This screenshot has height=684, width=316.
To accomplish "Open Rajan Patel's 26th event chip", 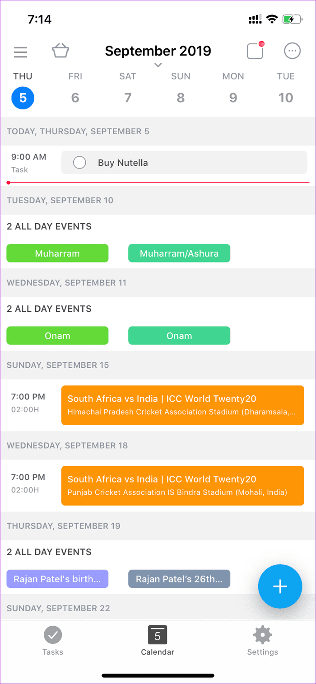I will click(179, 579).
